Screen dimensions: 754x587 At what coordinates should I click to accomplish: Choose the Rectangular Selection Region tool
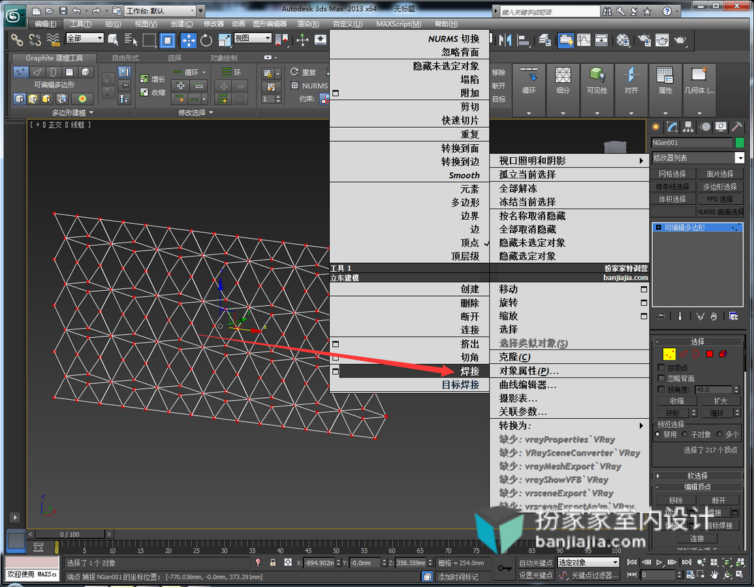[149, 40]
